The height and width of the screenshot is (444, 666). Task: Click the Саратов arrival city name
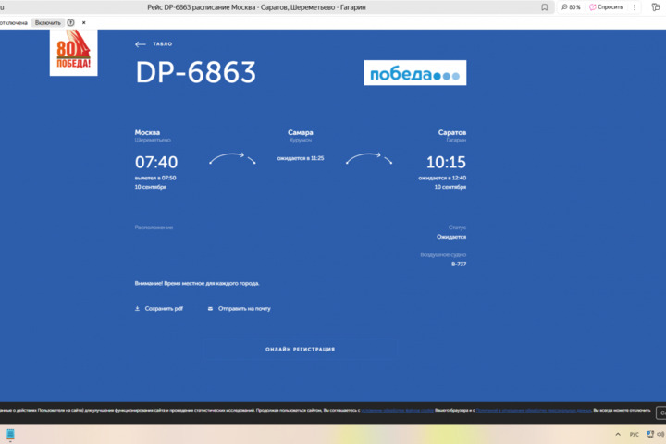pos(452,132)
